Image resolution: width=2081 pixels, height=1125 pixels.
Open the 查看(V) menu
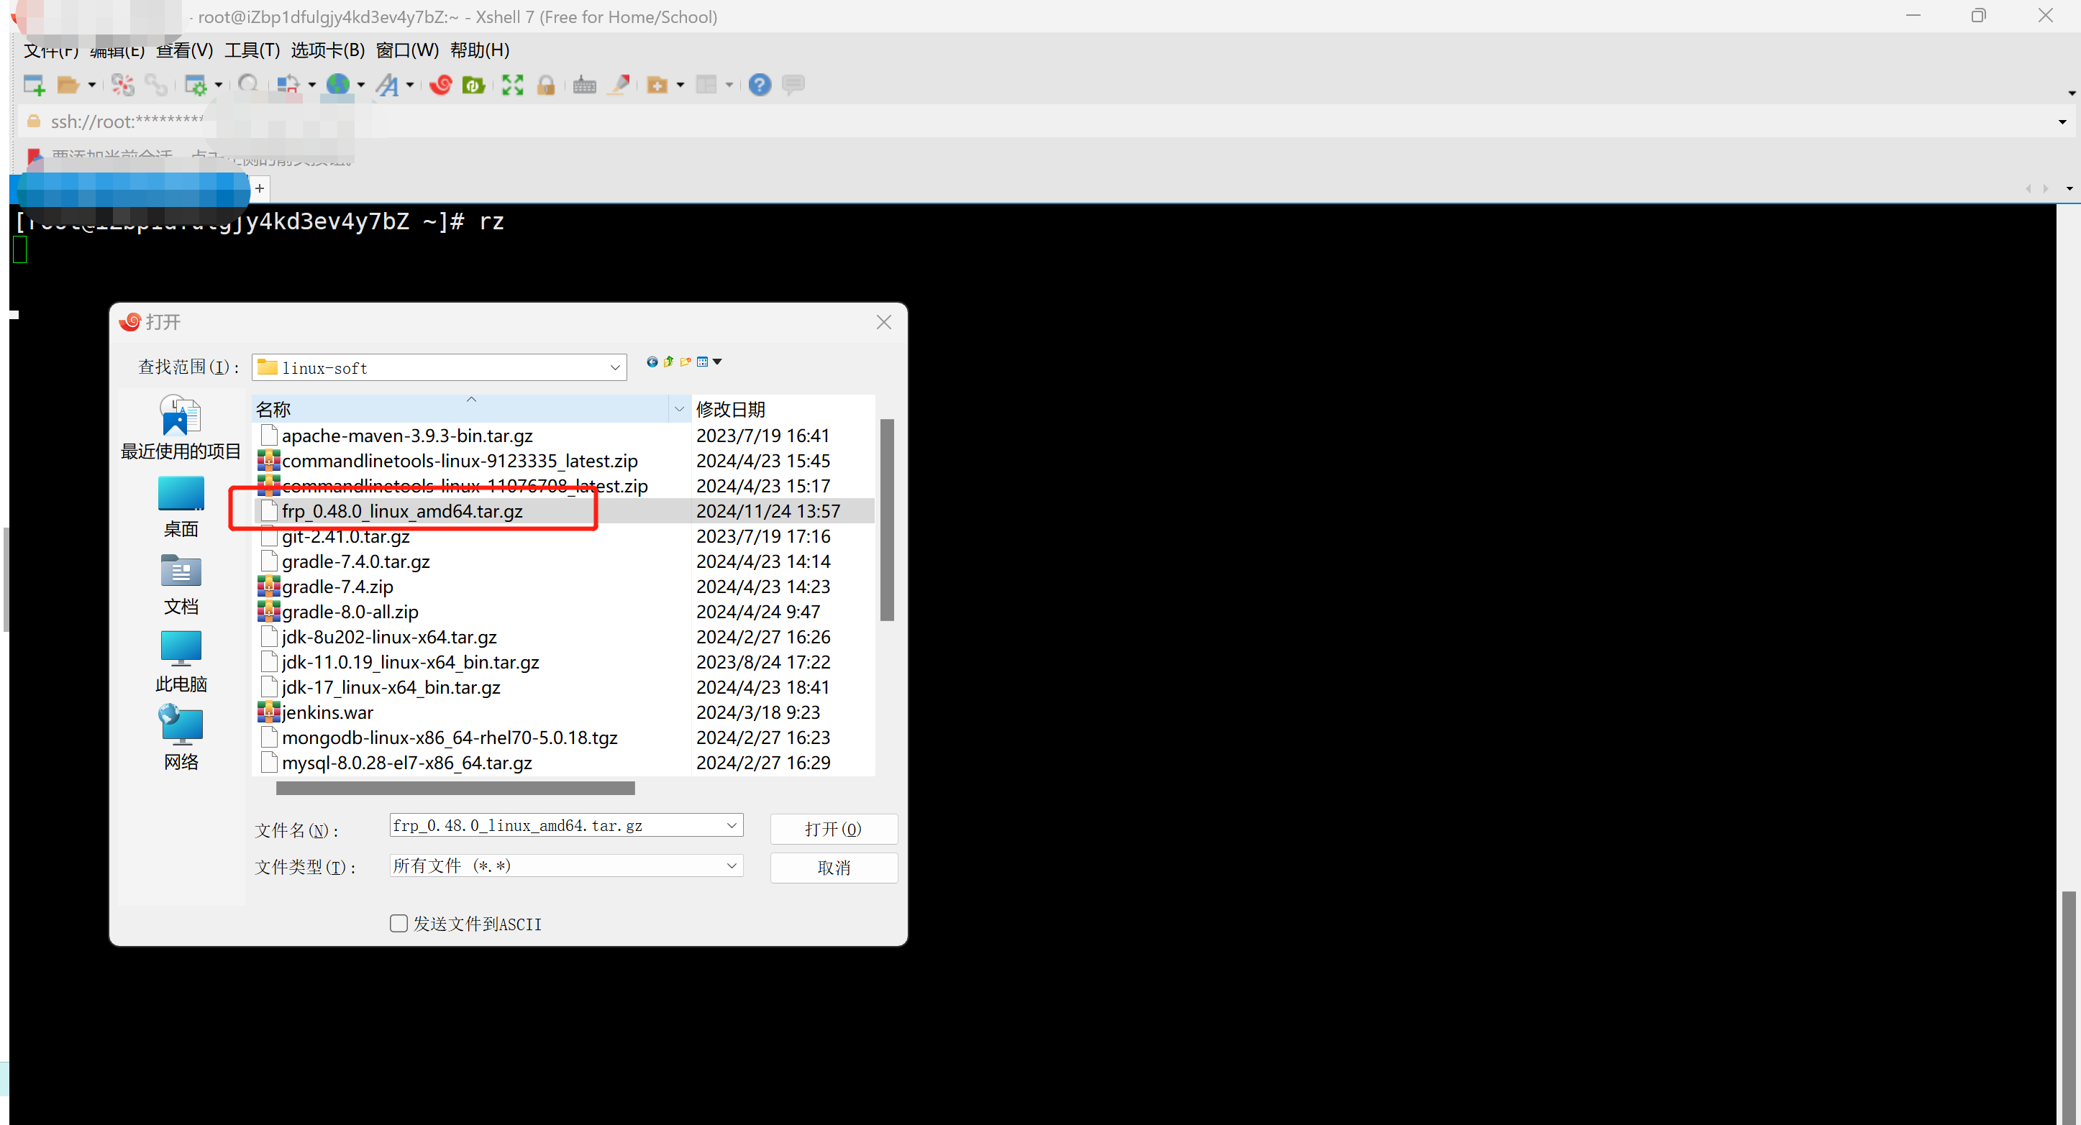click(x=184, y=50)
